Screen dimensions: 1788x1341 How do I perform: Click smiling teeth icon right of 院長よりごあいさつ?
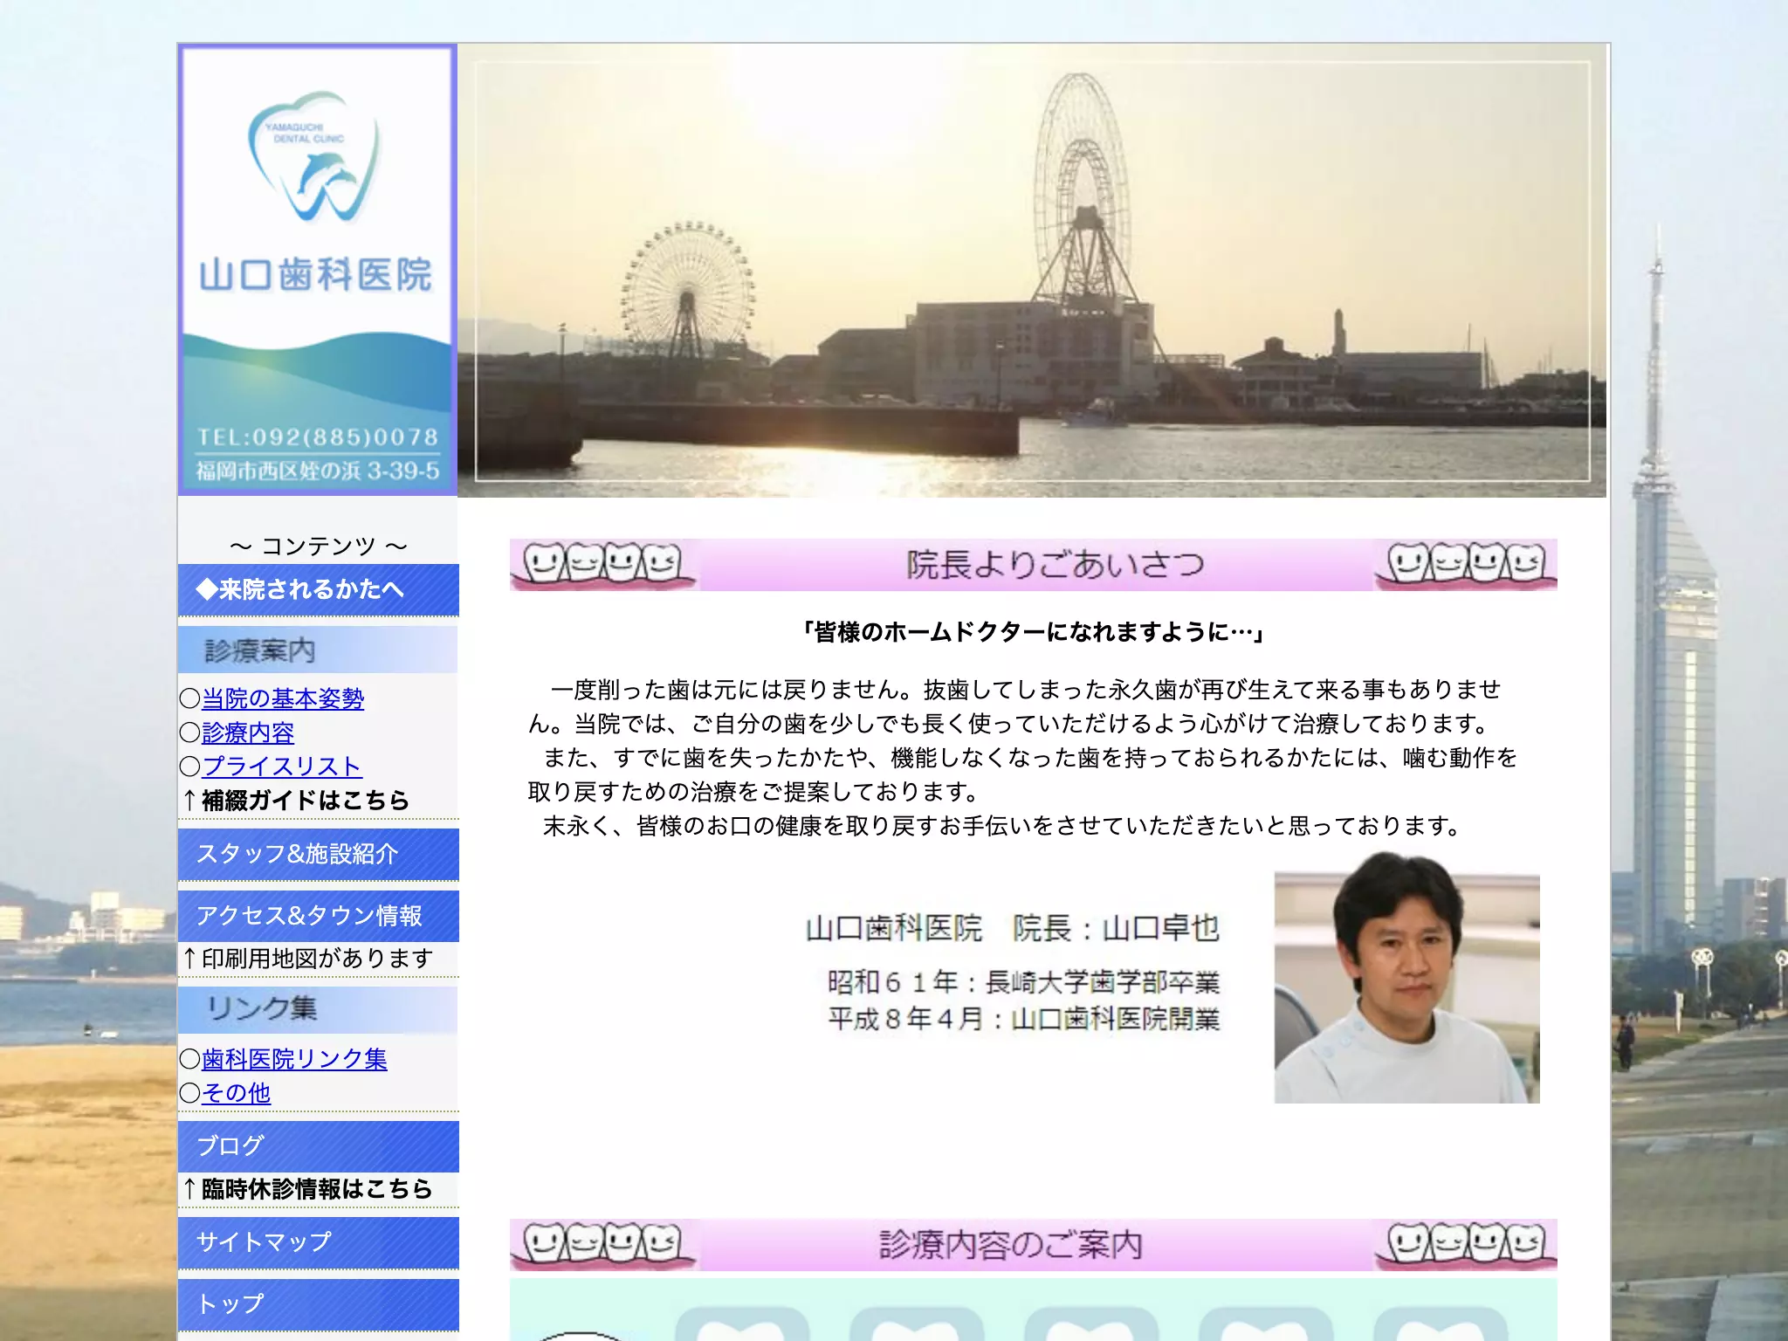coord(1467,564)
